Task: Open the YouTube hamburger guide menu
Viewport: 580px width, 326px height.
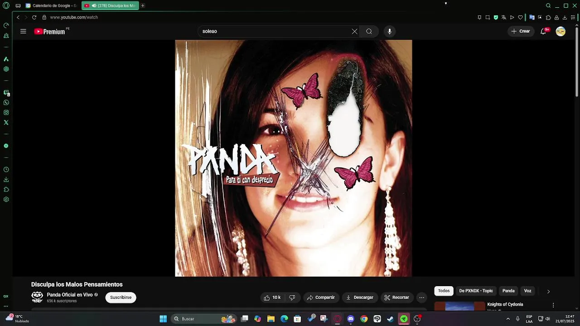Action: tap(23, 31)
